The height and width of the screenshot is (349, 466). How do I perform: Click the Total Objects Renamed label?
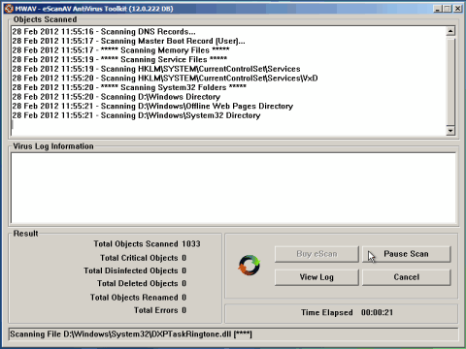click(134, 298)
